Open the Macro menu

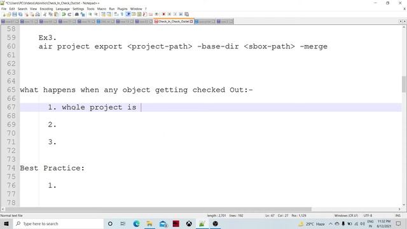coord(102,9)
